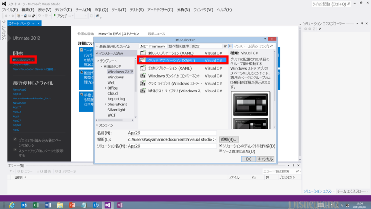Viewport: 371px width, 209px height.
Task: Pin the Solution Explorer panel
Action: click(362, 24)
